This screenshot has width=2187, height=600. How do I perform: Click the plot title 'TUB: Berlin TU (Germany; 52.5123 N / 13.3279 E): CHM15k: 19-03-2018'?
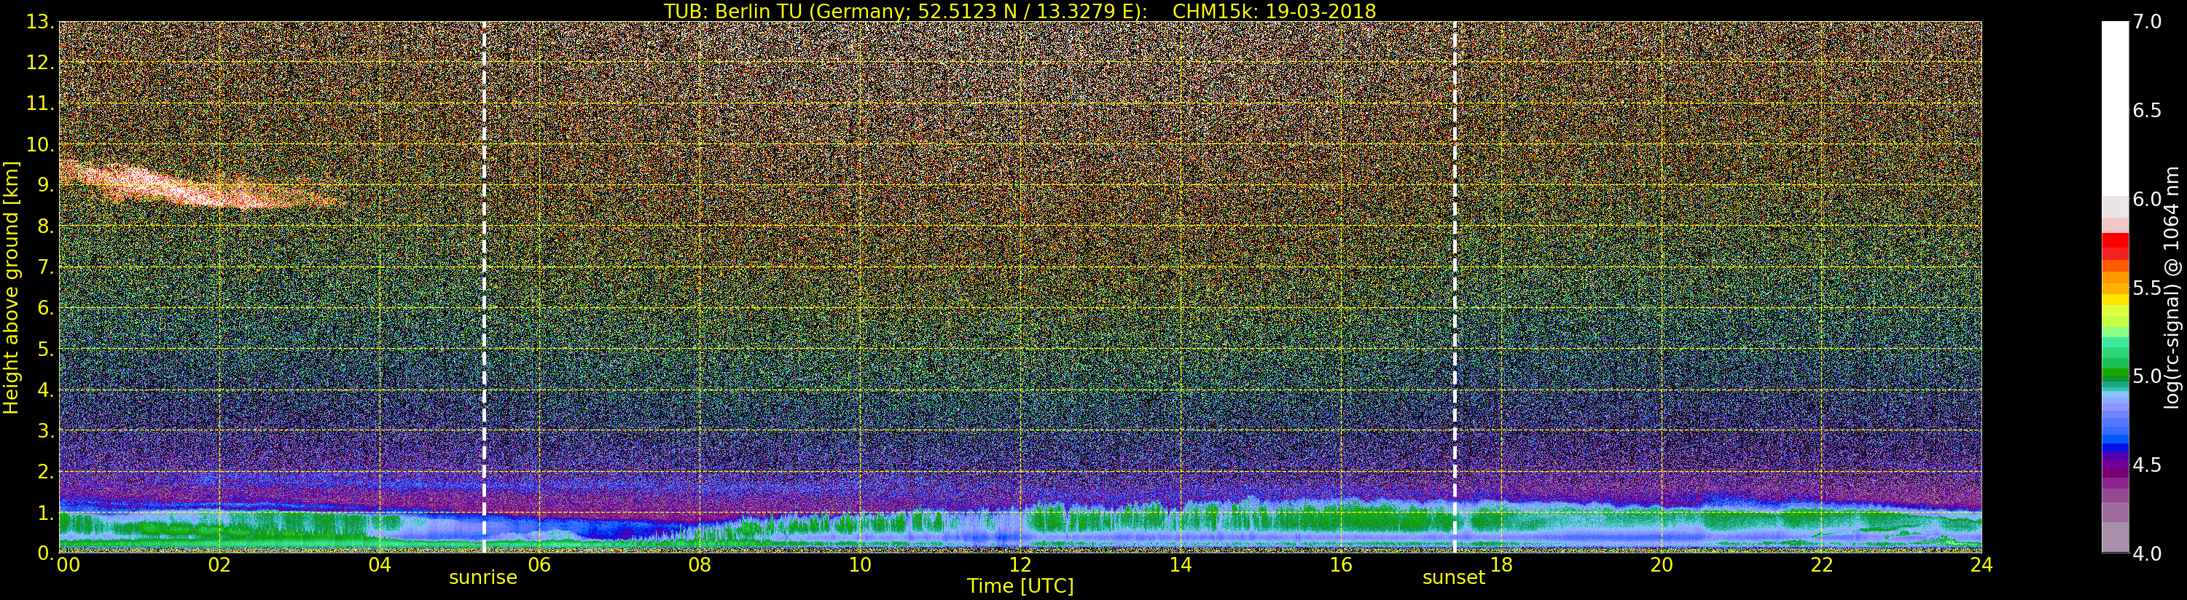click(x=1020, y=11)
